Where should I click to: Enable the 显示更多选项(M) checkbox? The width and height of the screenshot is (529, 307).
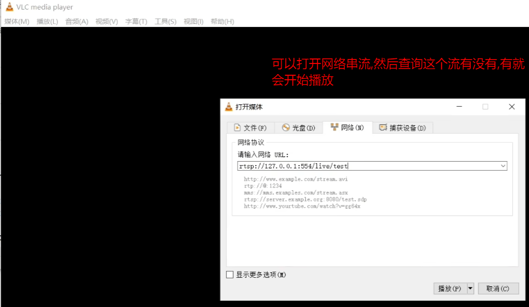pos(230,274)
